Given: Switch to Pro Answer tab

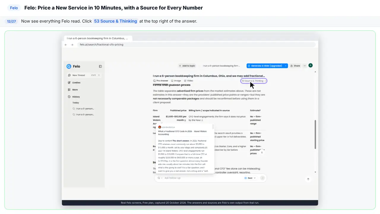Looking at the screenshot, I should point(161,81).
